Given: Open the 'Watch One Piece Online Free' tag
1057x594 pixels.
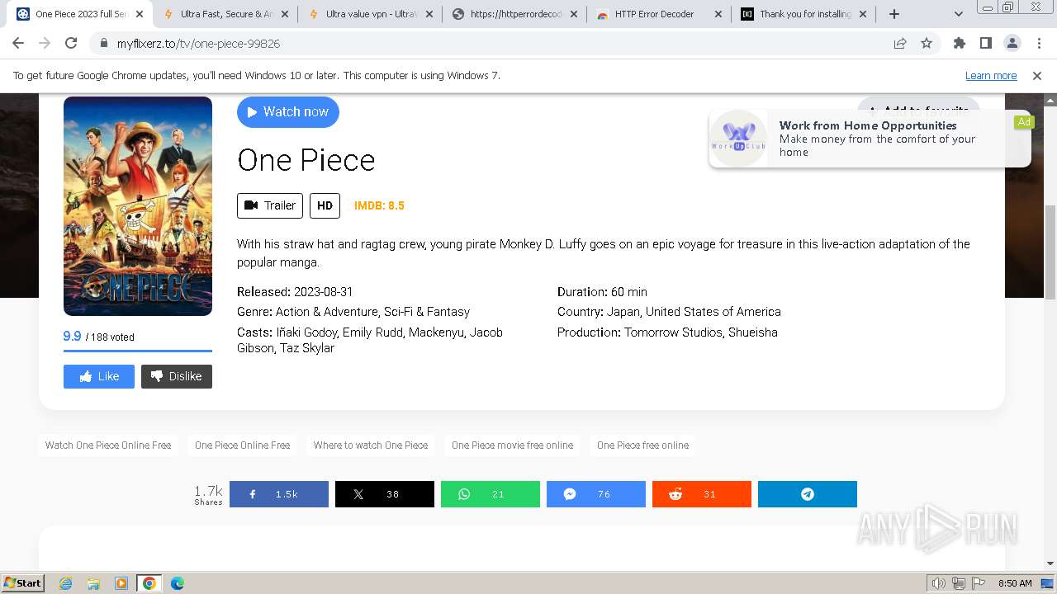Looking at the screenshot, I should click(108, 445).
